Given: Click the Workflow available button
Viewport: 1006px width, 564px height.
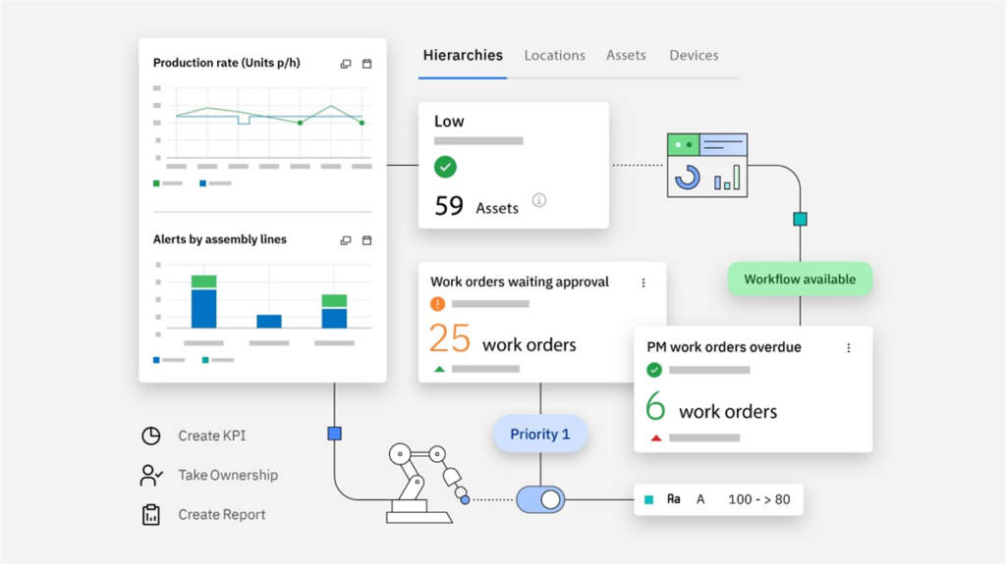Looking at the screenshot, I should 800,280.
